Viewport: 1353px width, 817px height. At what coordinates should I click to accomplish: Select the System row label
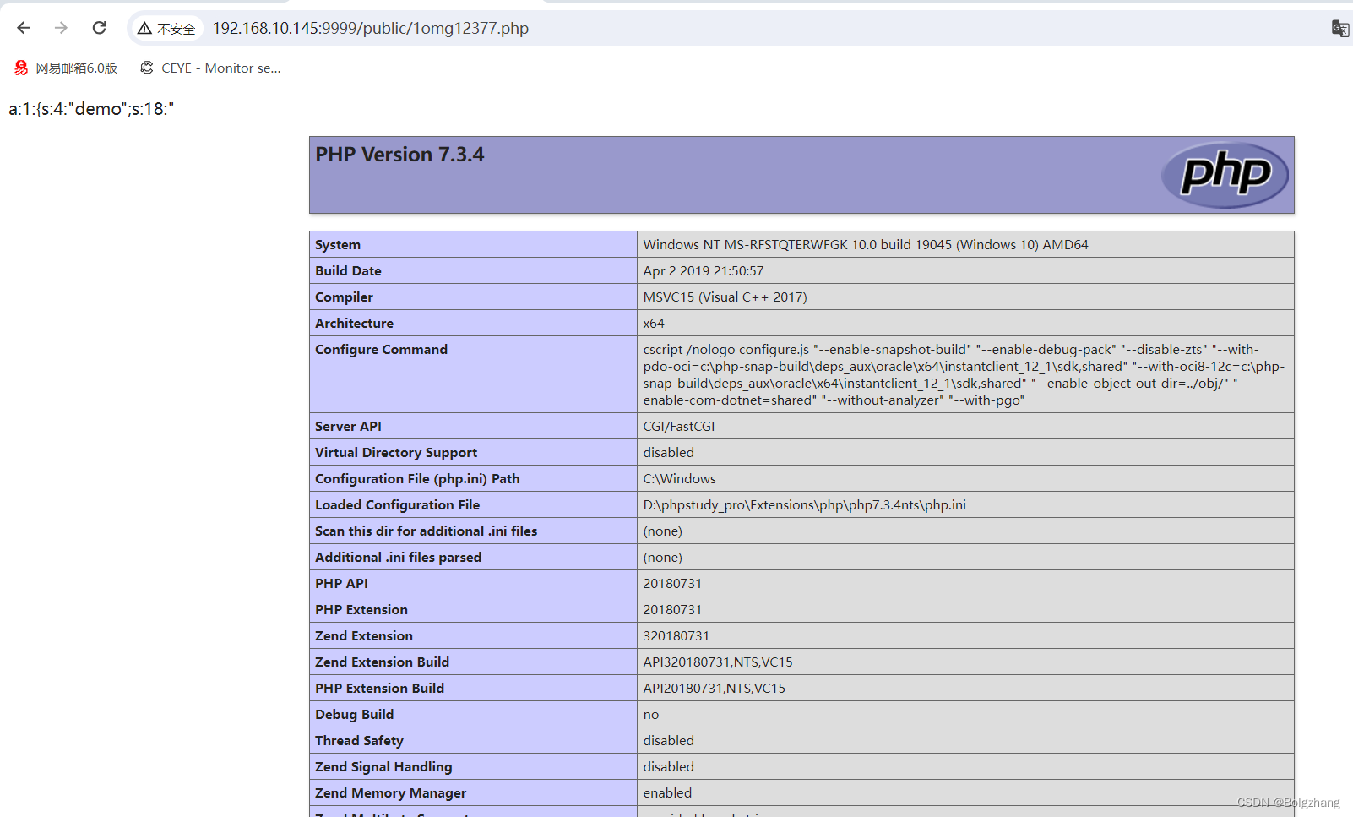pos(338,245)
